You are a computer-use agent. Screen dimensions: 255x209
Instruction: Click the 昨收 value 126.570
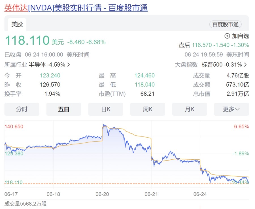pyautogui.click(x=50, y=85)
